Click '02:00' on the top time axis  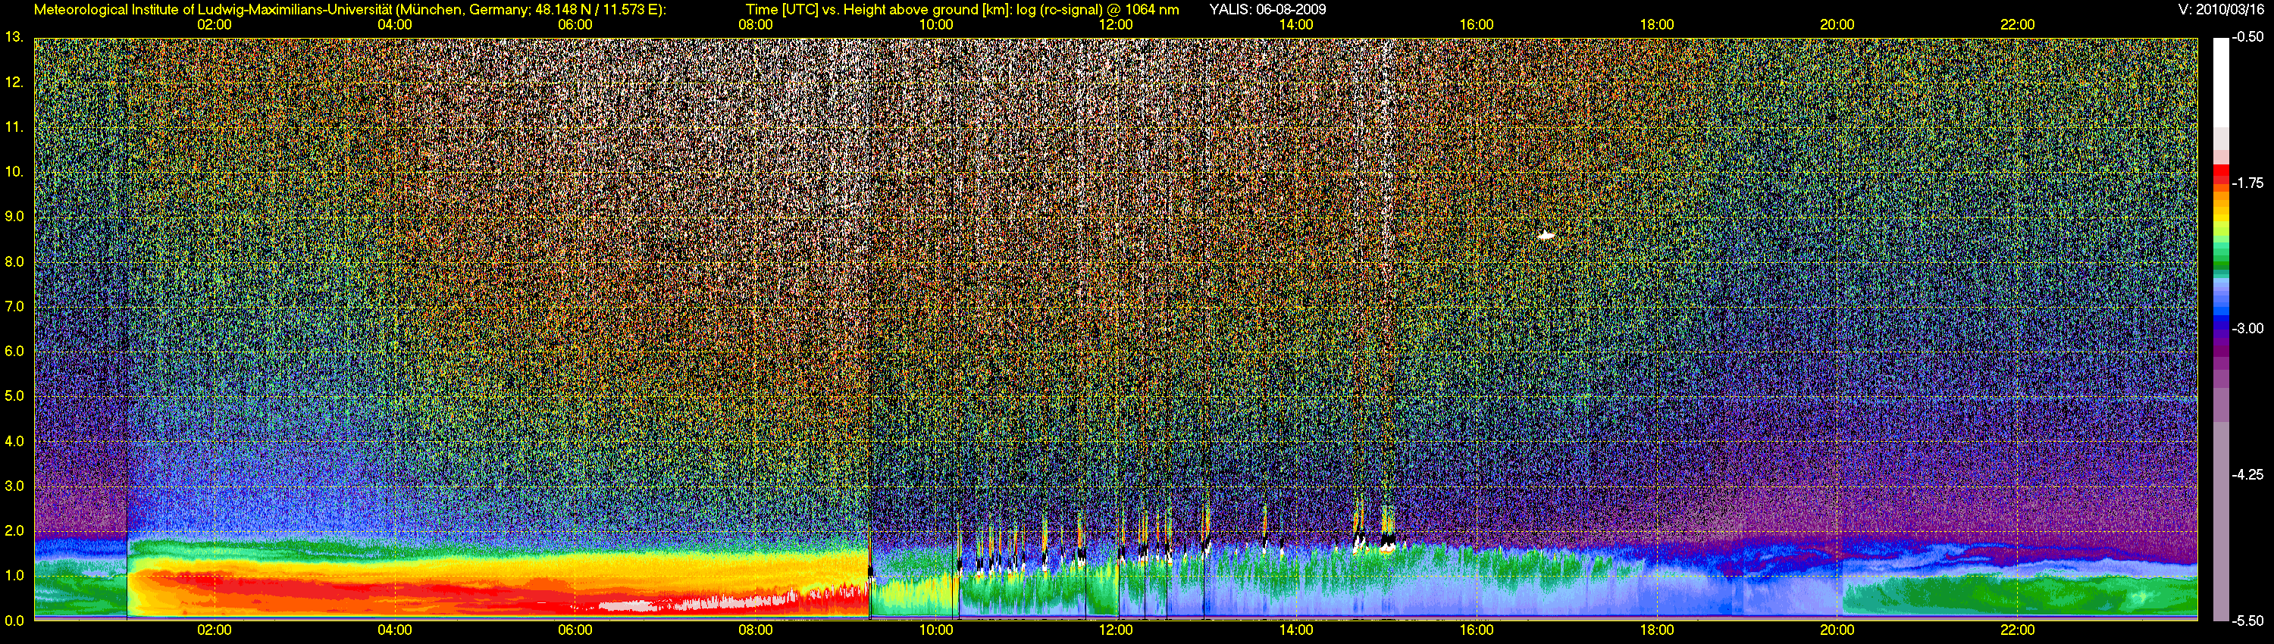point(215,25)
